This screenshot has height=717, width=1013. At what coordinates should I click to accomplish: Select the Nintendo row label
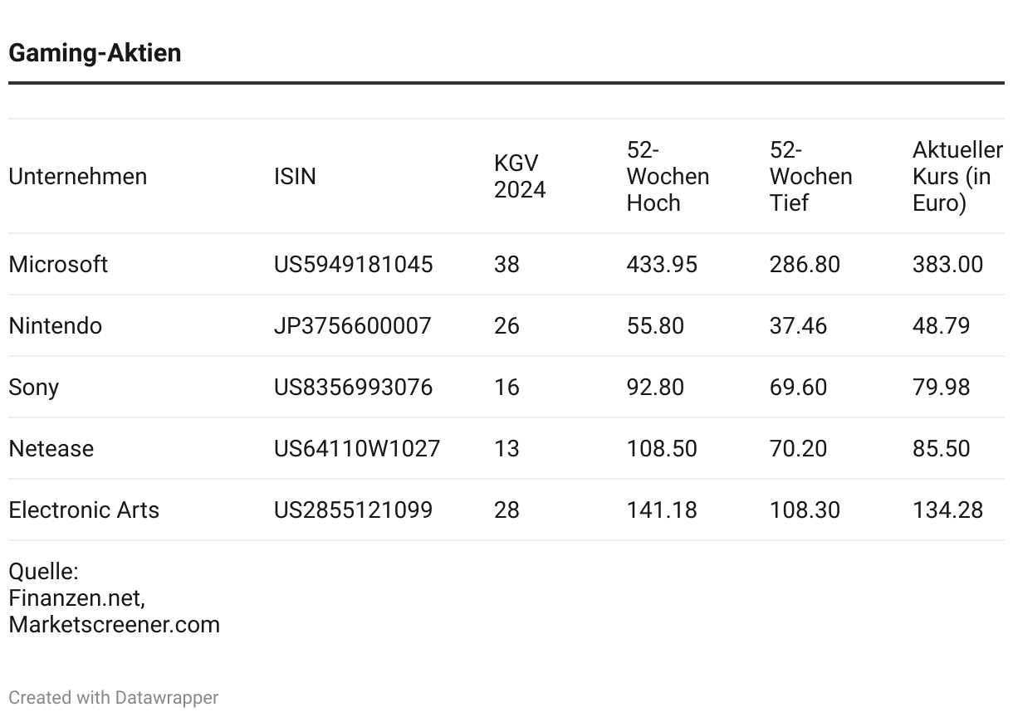(56, 325)
